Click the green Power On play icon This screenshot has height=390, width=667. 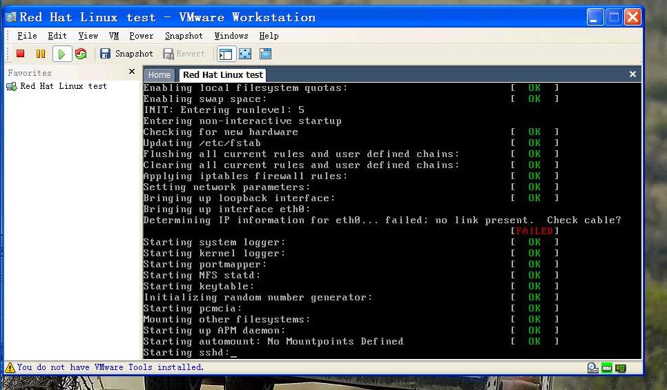(61, 54)
